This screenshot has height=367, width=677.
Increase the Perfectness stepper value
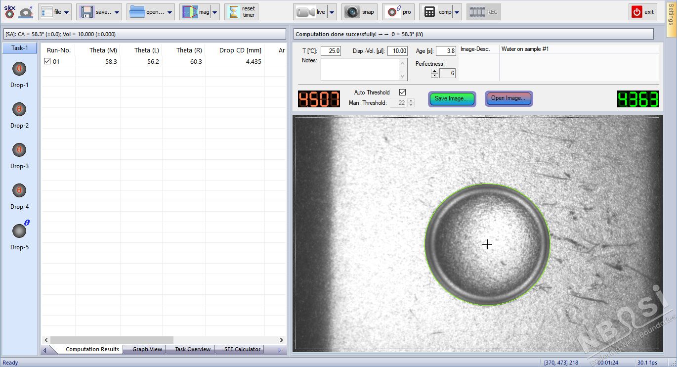[x=434, y=71]
